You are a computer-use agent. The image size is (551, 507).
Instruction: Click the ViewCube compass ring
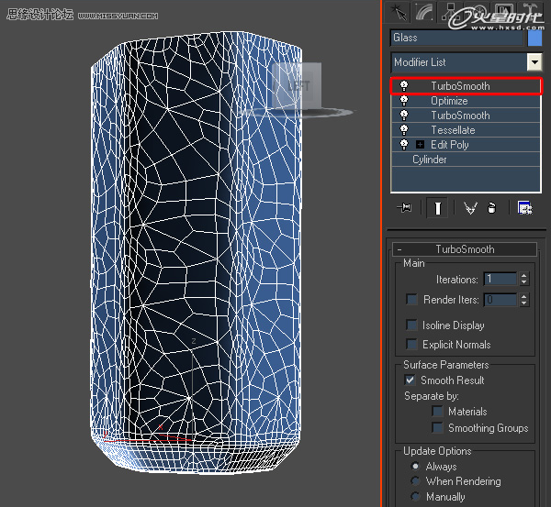pyautogui.click(x=298, y=112)
